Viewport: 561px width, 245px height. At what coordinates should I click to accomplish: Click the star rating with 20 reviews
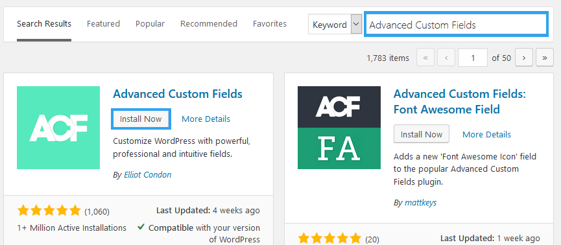tap(329, 239)
